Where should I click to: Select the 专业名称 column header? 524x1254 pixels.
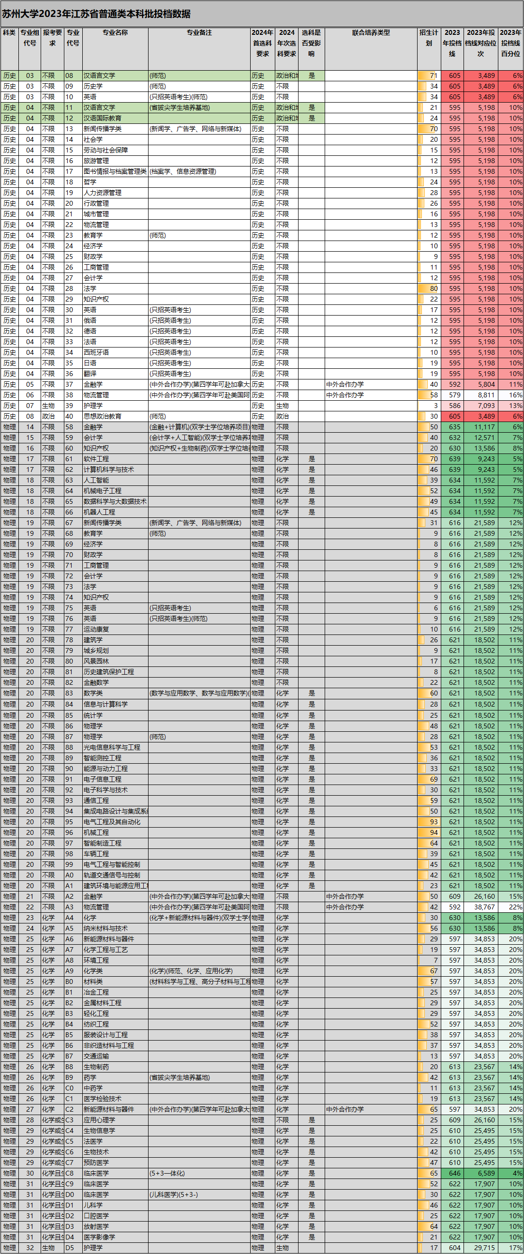point(115,32)
